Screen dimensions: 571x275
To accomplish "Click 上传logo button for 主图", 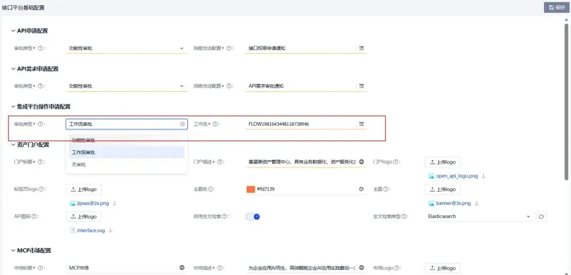I will point(443,189).
